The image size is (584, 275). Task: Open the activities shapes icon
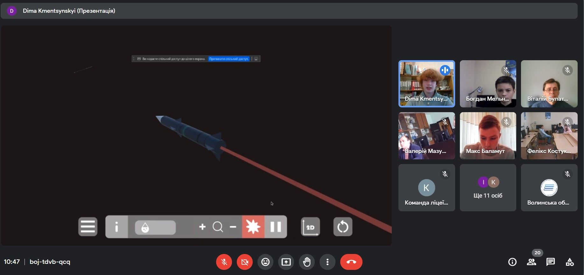570,262
